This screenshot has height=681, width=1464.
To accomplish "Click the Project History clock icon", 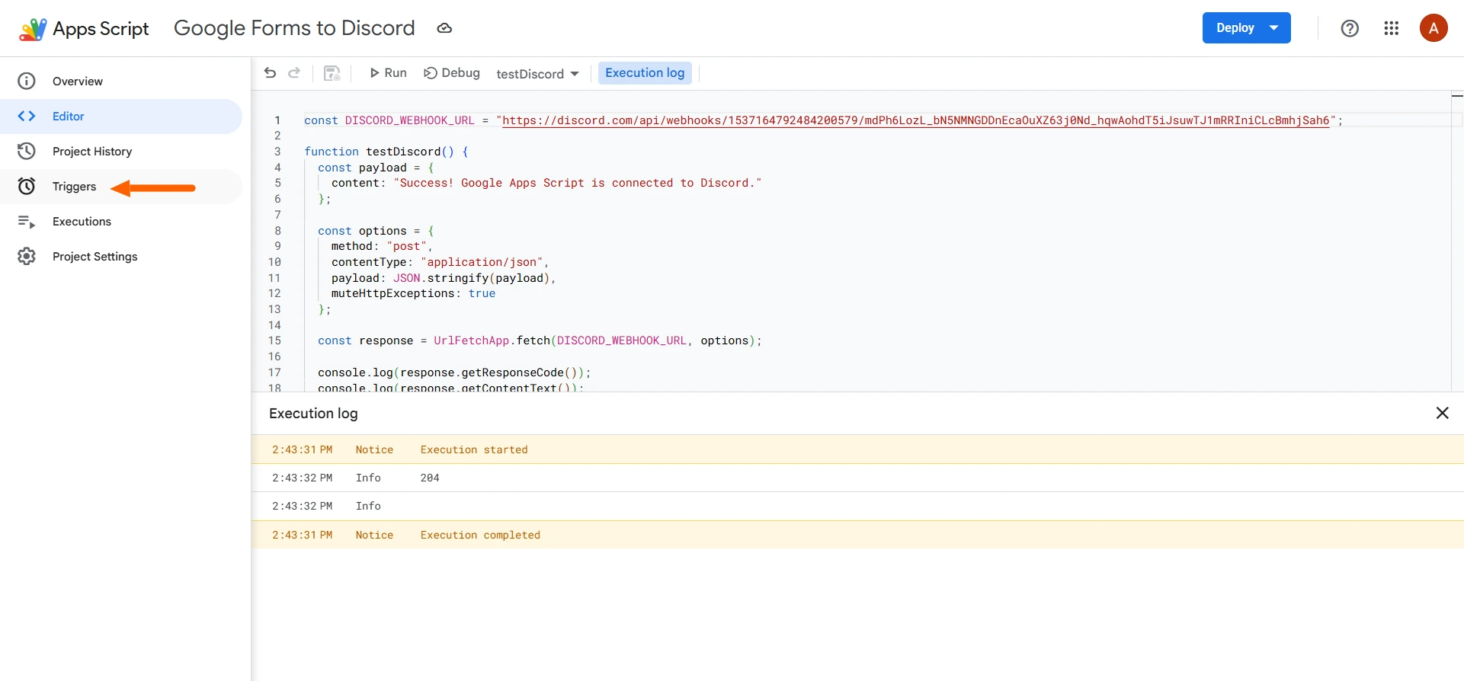I will point(27,152).
